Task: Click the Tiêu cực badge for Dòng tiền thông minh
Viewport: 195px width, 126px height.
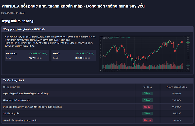Action: point(148,107)
